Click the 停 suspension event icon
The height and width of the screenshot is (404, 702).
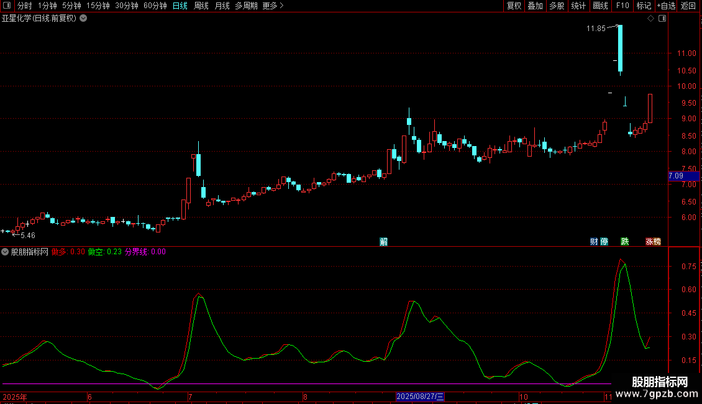pos(604,242)
